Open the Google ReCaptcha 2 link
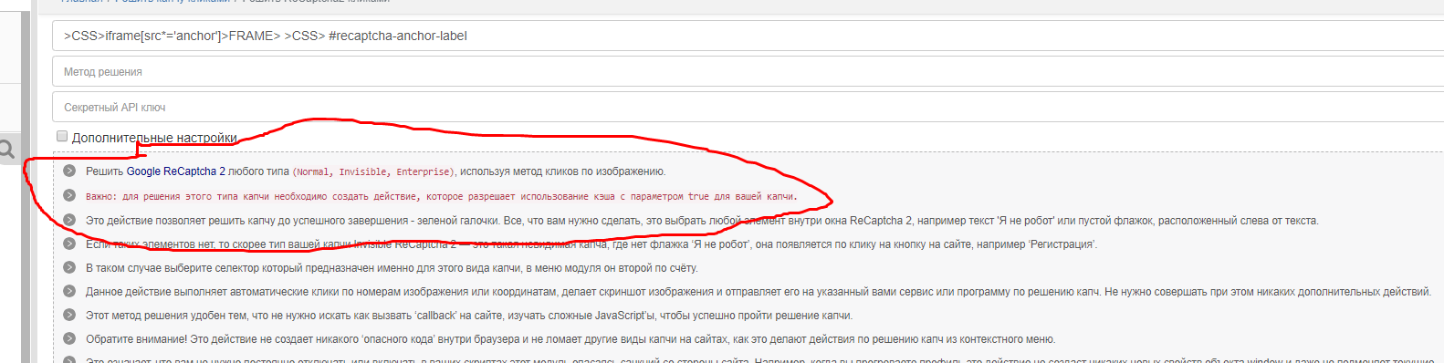The width and height of the screenshot is (1444, 363). point(175,171)
